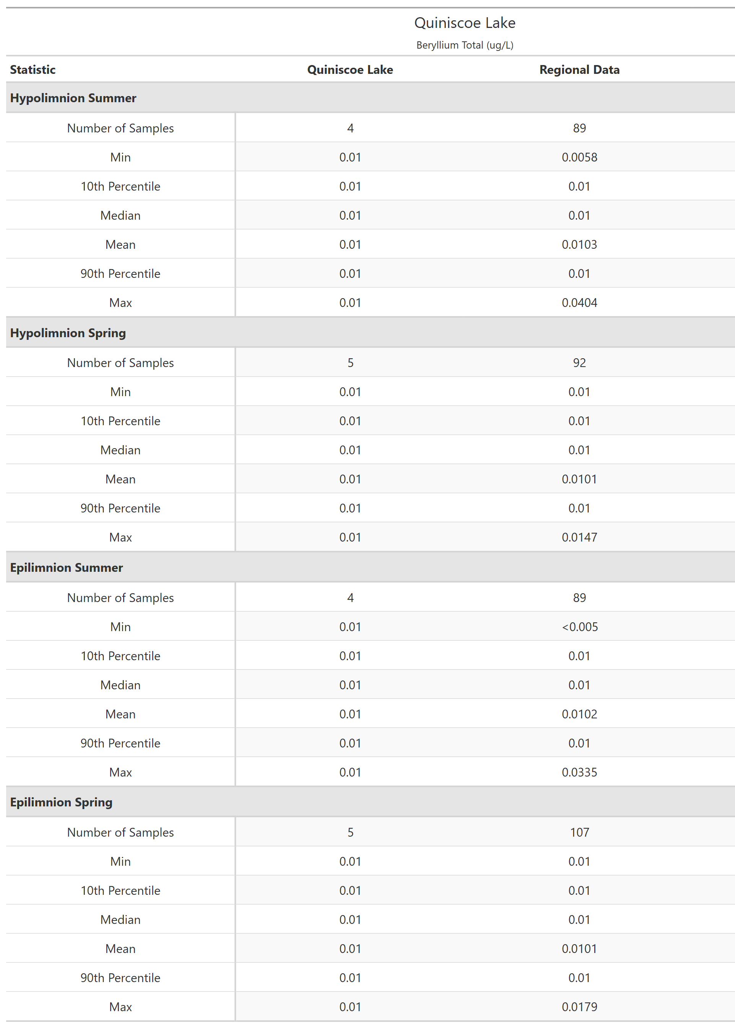Select the Epilimnion Spring group row
Viewport: 735px width, 1028px height.
(x=61, y=802)
